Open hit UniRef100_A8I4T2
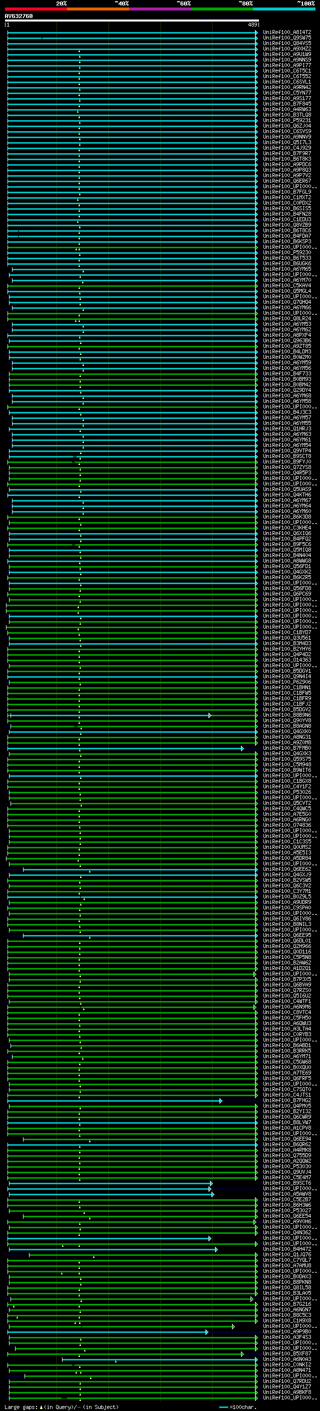The image size is (320, 1411). (286, 33)
